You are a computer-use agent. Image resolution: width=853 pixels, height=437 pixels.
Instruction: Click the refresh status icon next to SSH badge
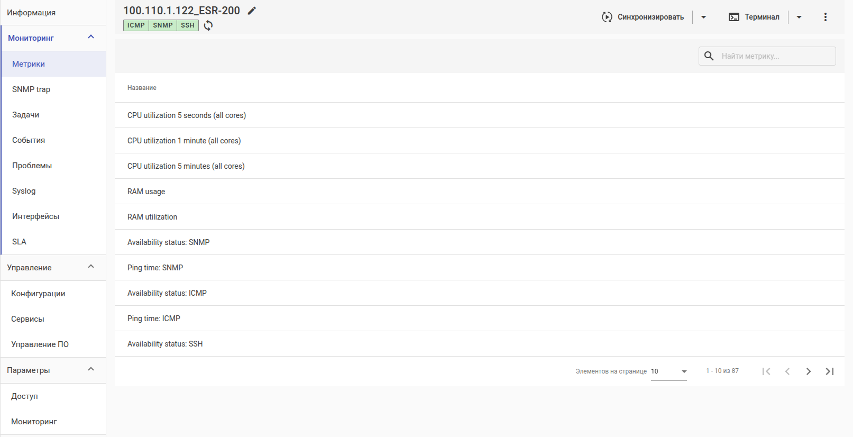208,25
